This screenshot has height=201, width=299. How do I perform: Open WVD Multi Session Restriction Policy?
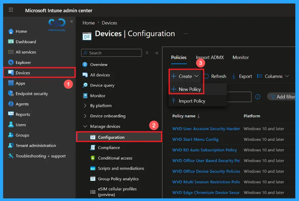[x=206, y=182]
